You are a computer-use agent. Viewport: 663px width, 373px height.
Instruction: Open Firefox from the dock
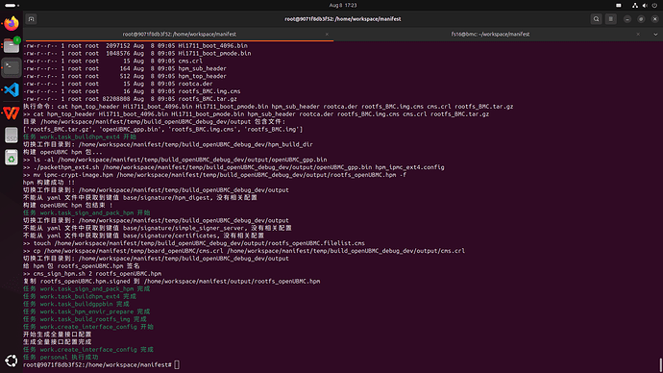(12, 23)
